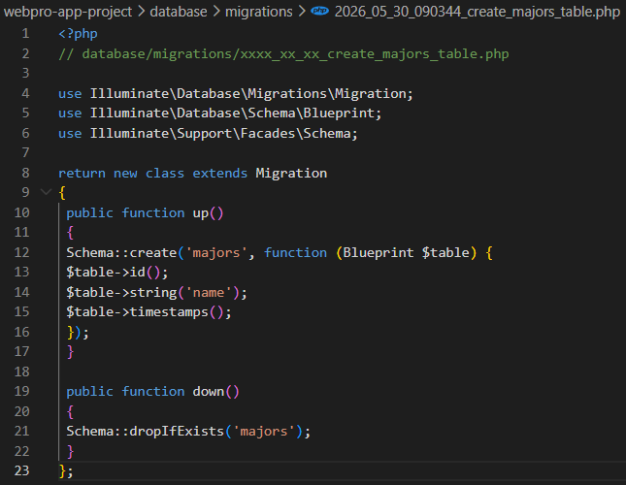Click the closing }); on line 16
The image size is (626, 485).
[x=78, y=332]
